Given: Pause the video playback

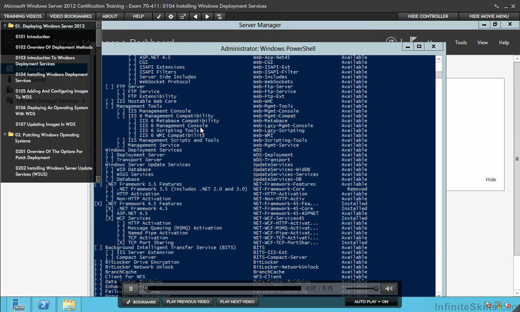Looking at the screenshot, I should pyautogui.click(x=131, y=288).
